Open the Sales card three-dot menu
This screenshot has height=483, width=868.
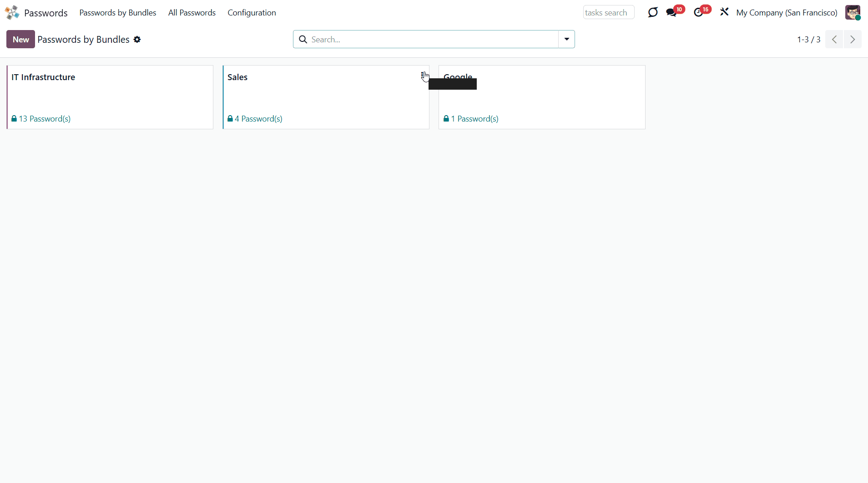click(x=423, y=75)
